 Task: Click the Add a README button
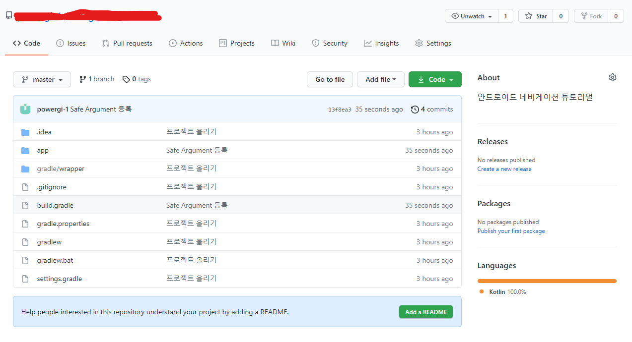[426, 312]
